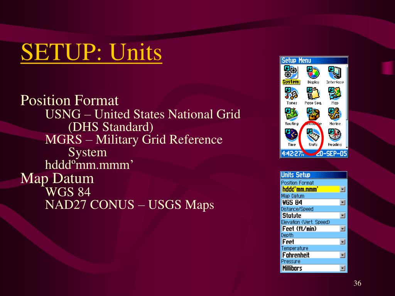Viewport: 395px width, 296px height.
Task: Click the Map Datum heading on slide
Action: click(57, 178)
